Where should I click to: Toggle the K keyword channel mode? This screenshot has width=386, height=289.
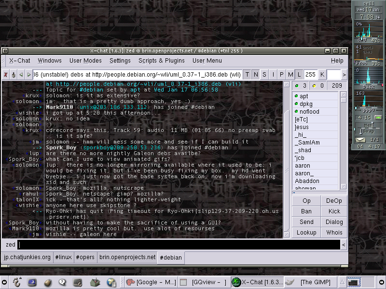coord(322,75)
